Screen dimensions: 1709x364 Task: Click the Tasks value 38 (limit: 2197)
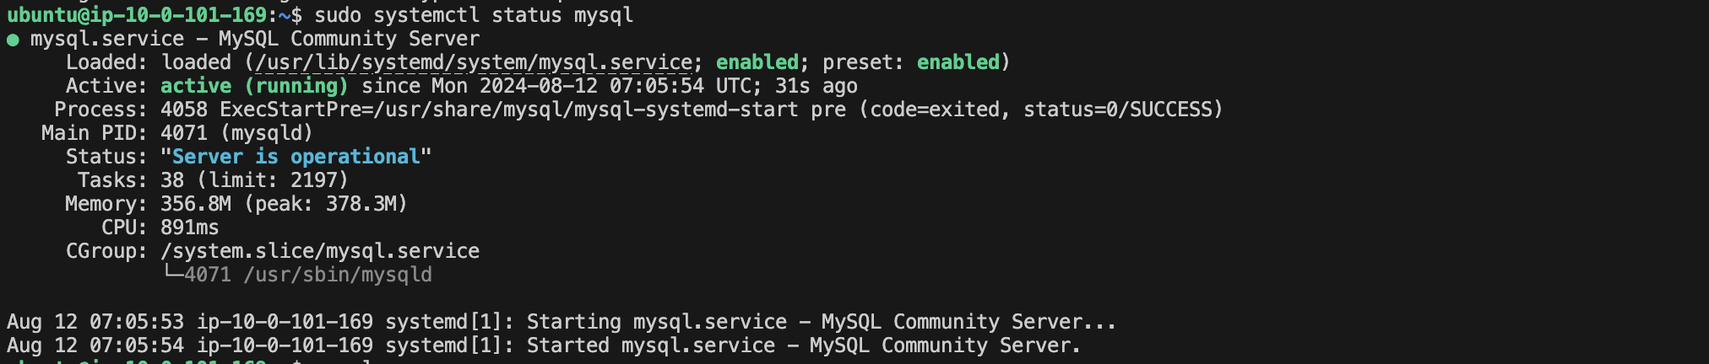(255, 180)
